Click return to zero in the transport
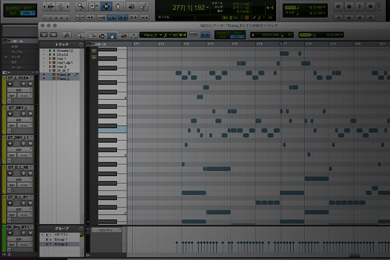This screenshot has width=390, height=260. pos(339,18)
